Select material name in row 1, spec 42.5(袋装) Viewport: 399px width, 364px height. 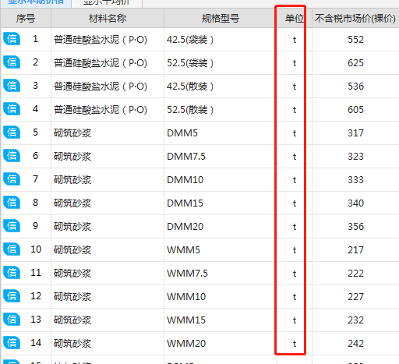click(x=108, y=40)
